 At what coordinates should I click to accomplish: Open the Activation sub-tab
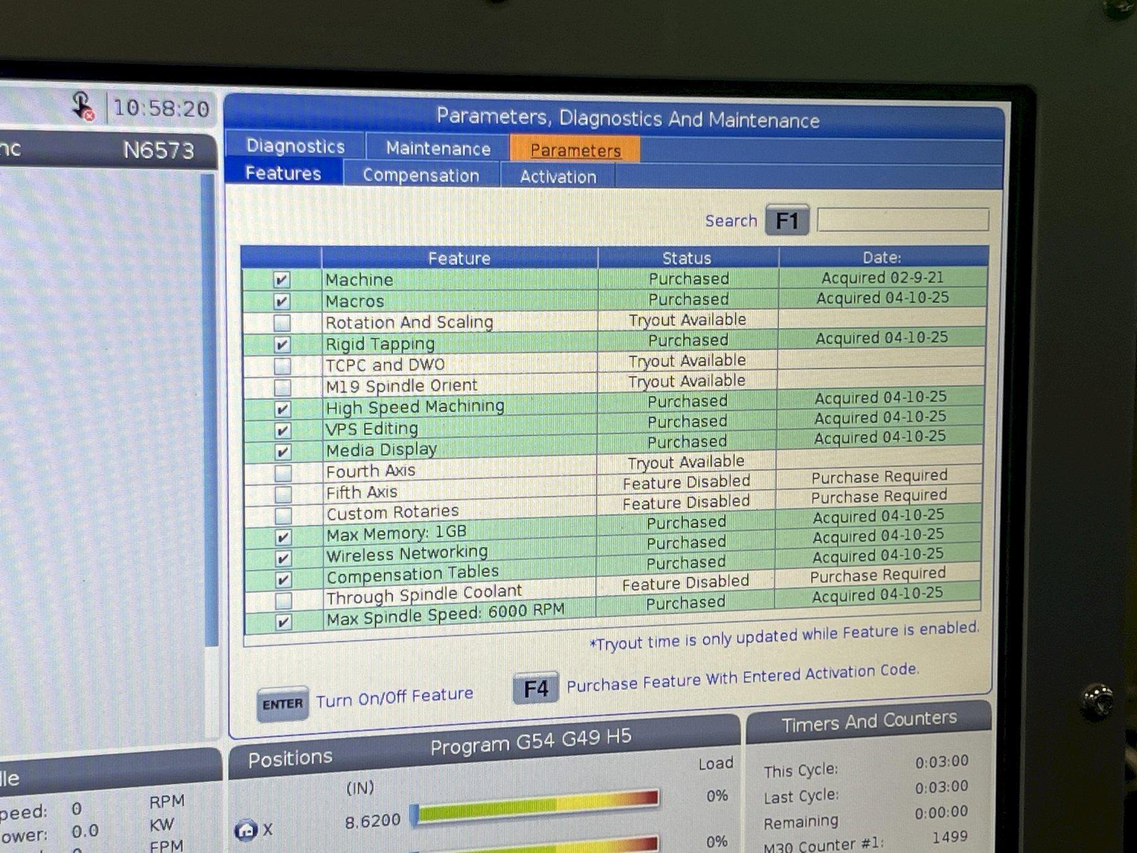(558, 177)
